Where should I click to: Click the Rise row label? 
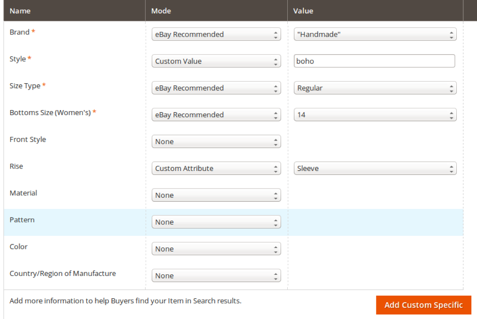pyautogui.click(x=16, y=166)
